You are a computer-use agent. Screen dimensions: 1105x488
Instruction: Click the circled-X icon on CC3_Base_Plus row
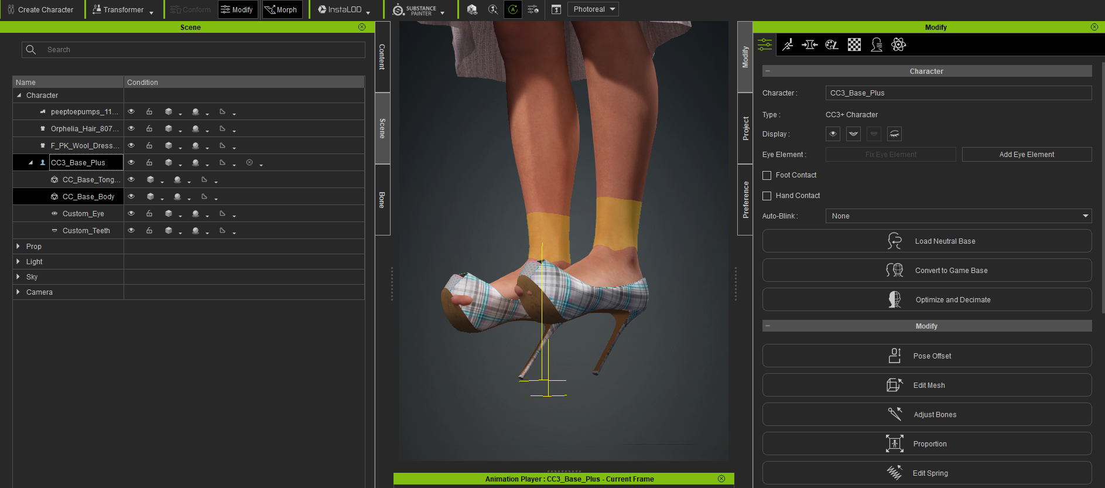(249, 162)
